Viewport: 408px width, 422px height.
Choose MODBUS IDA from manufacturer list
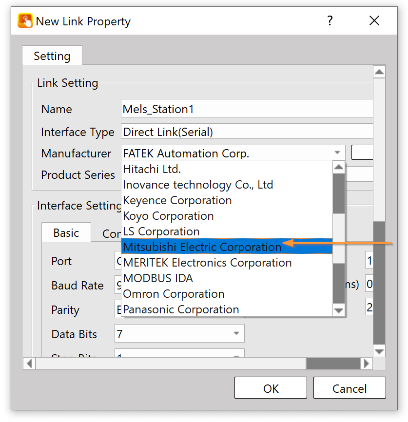click(x=158, y=278)
